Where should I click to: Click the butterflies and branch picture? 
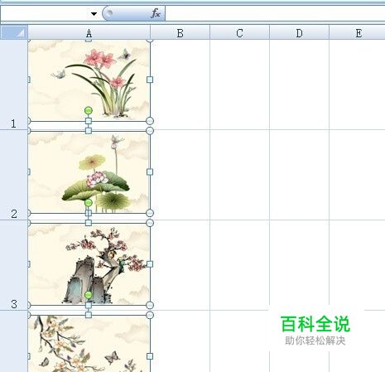[89, 343]
